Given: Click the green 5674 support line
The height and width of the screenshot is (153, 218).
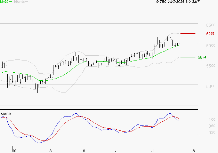Looking at the screenshot, I should coord(188,57).
